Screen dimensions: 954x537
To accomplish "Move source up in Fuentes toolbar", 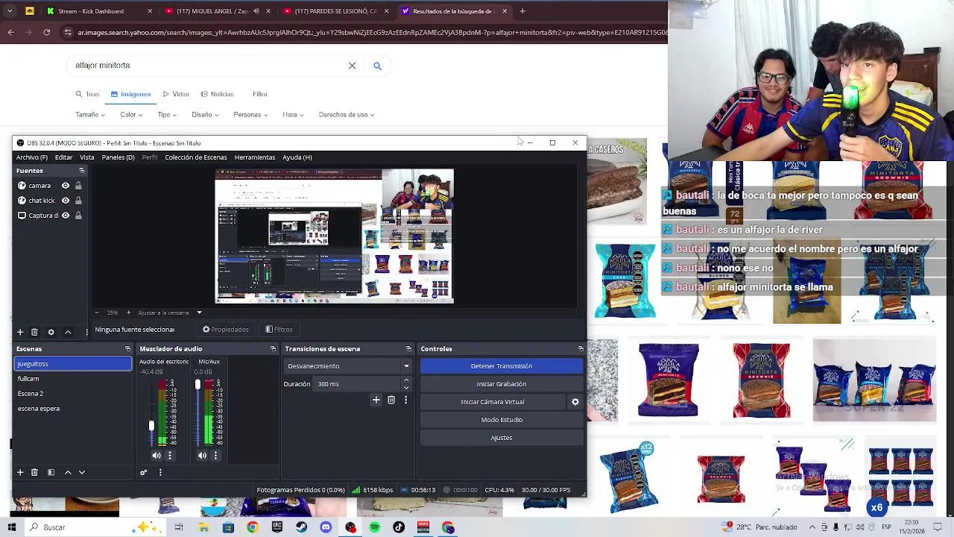I will point(68,332).
